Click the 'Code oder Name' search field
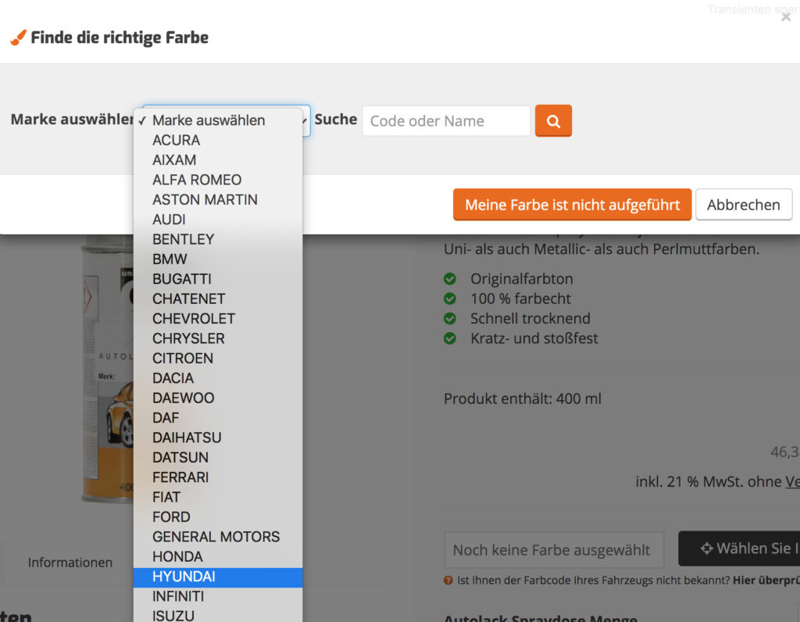The height and width of the screenshot is (622, 800). click(446, 121)
